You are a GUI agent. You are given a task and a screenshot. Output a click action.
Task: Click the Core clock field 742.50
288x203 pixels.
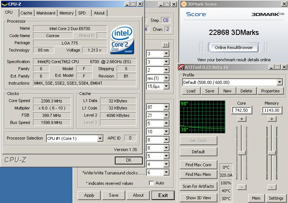point(241,110)
